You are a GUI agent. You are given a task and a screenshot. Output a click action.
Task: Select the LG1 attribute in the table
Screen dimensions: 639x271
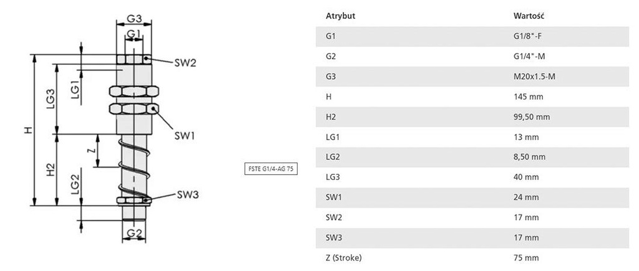coord(332,137)
